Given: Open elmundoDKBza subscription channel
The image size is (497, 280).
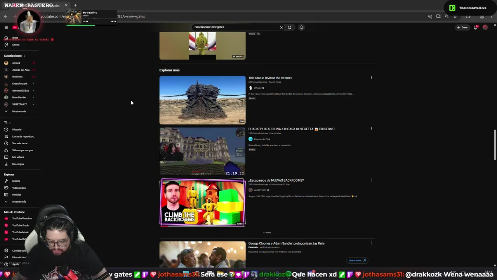Looking at the screenshot, I should 20,91.
